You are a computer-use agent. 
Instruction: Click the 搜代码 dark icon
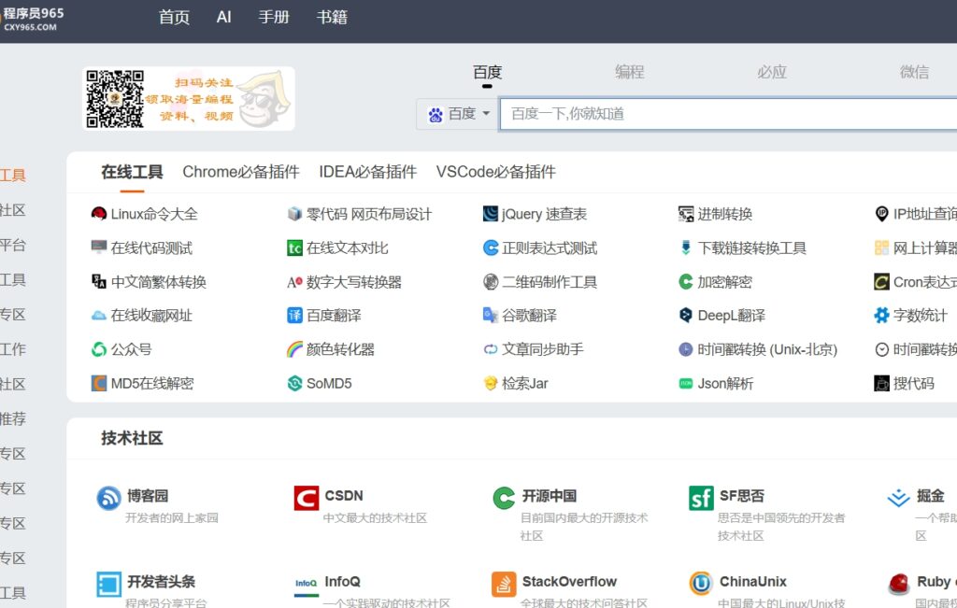(x=882, y=383)
